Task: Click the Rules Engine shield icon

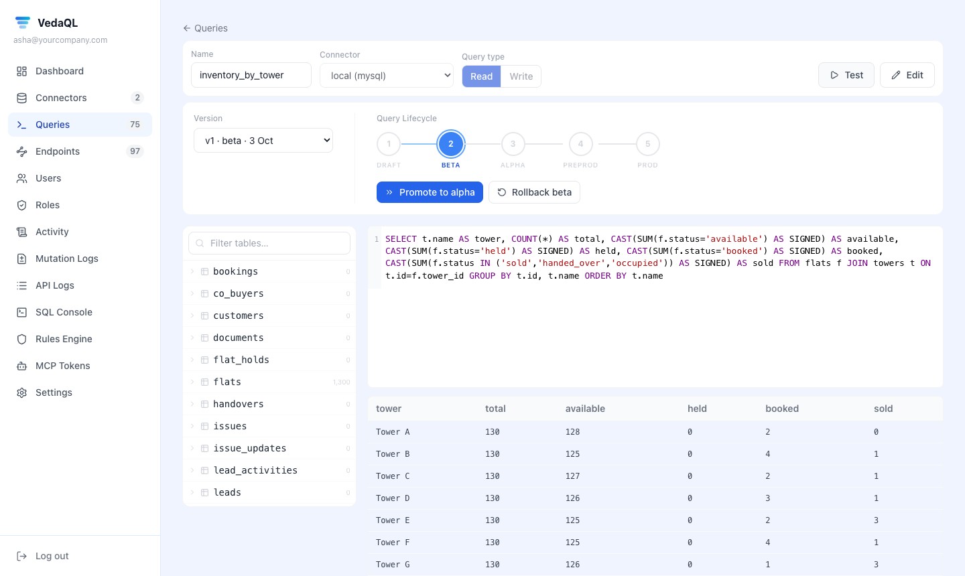Action: [x=22, y=339]
